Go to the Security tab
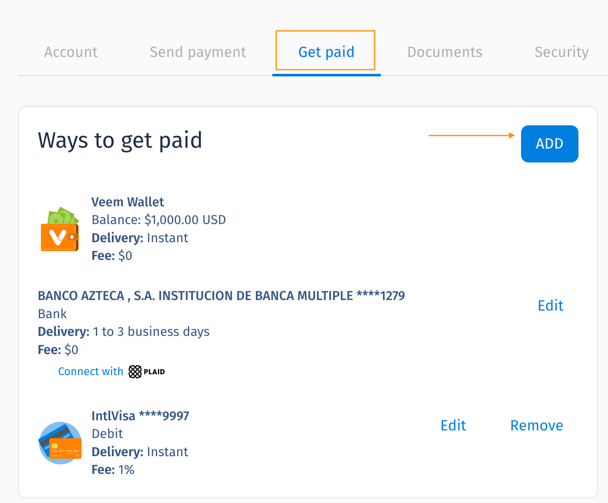 point(562,52)
